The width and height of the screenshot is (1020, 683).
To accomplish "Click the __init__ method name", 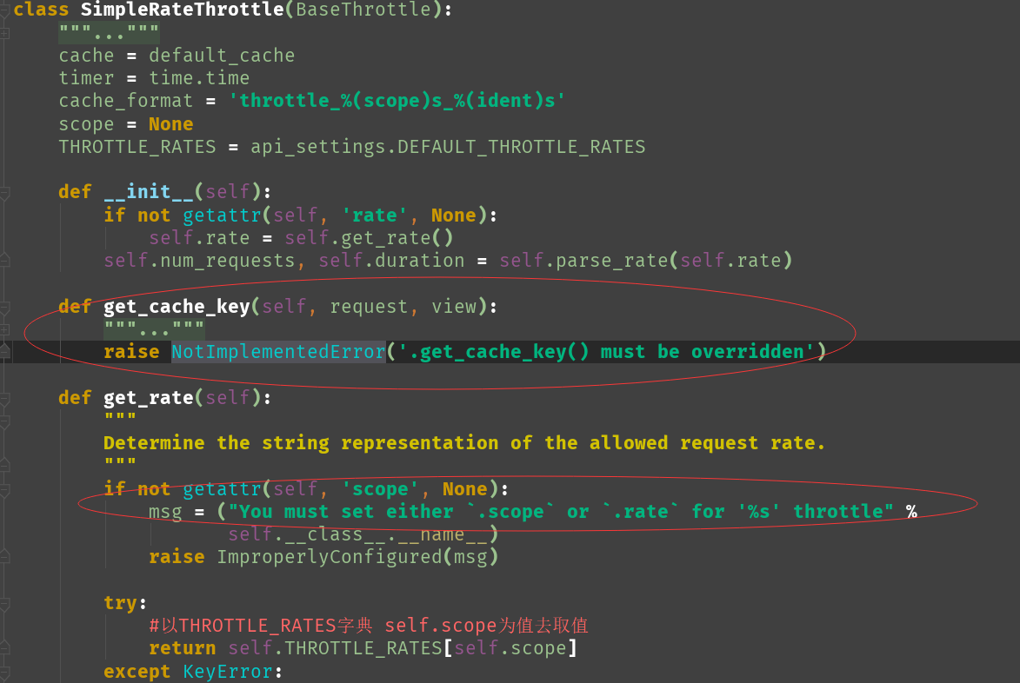I will coord(149,192).
